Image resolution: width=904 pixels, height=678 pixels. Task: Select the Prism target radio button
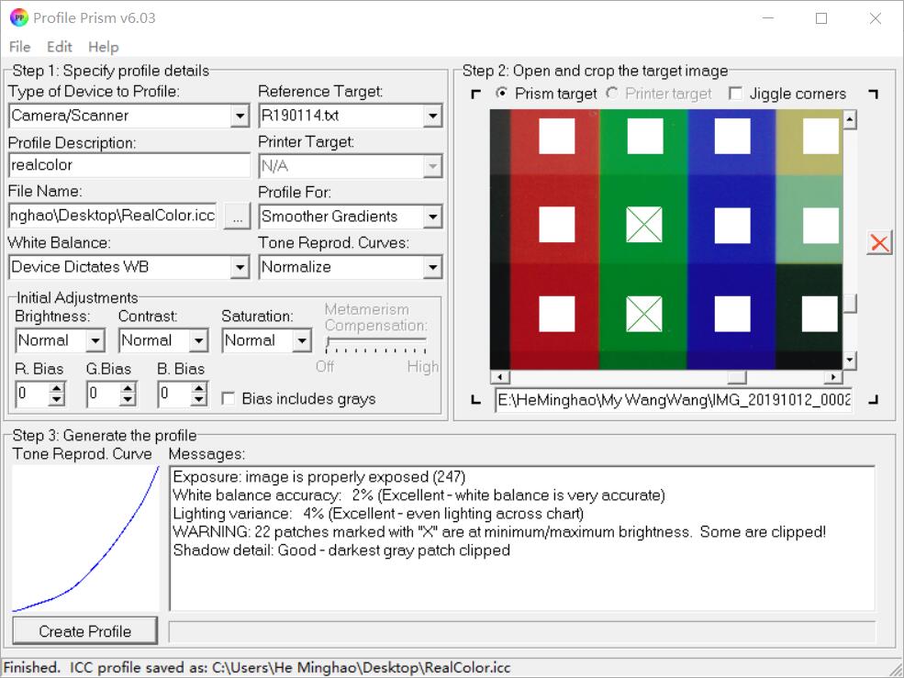[502, 94]
